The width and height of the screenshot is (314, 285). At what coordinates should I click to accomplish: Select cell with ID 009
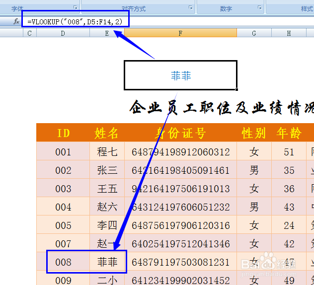(x=63, y=278)
